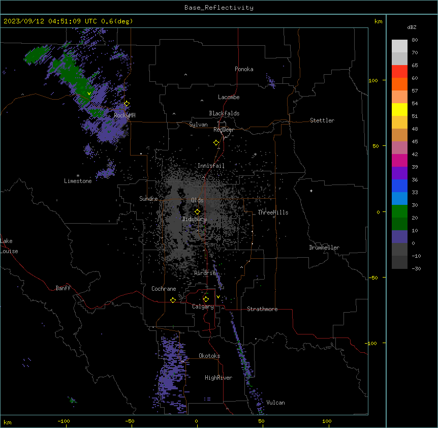Click the RockyMH label

[124, 115]
